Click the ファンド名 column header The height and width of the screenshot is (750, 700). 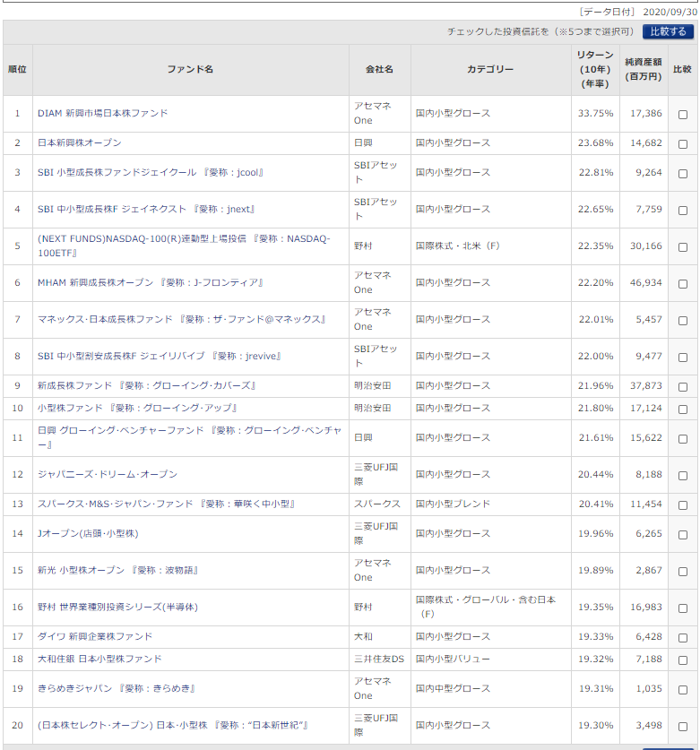click(x=190, y=70)
